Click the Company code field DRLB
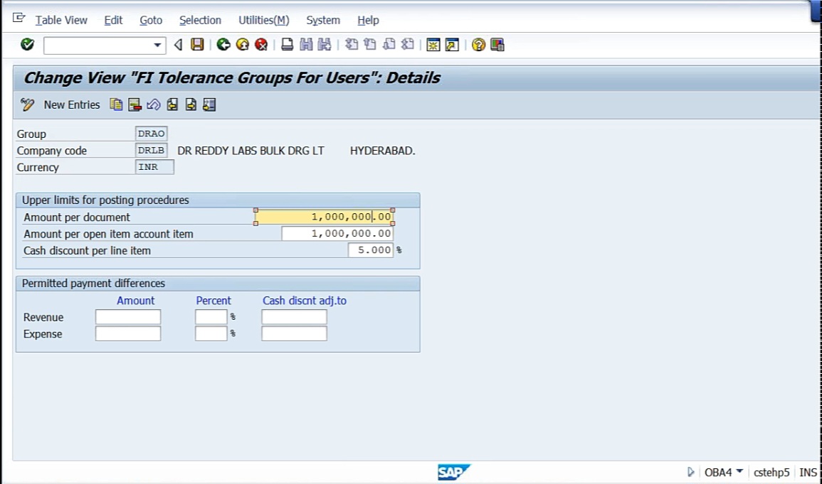This screenshot has height=484, width=822. (151, 150)
